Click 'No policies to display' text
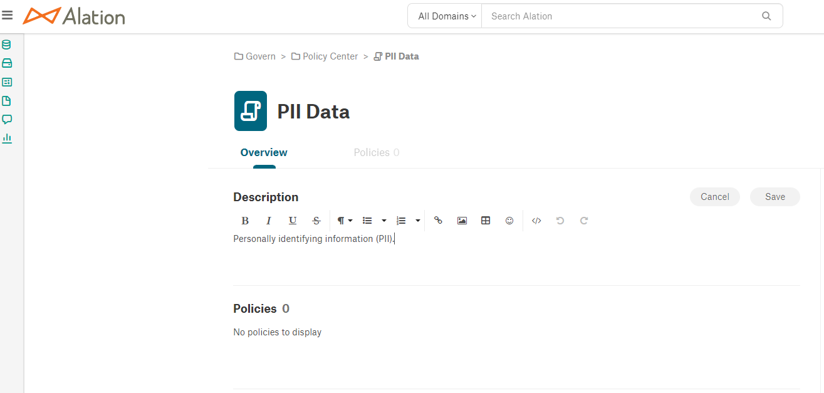824x393 pixels. (x=278, y=332)
